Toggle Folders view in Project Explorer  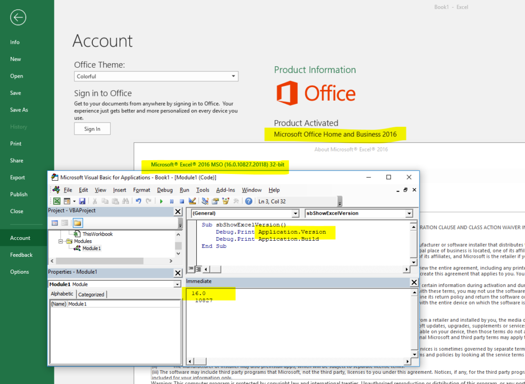pyautogui.click(x=77, y=223)
